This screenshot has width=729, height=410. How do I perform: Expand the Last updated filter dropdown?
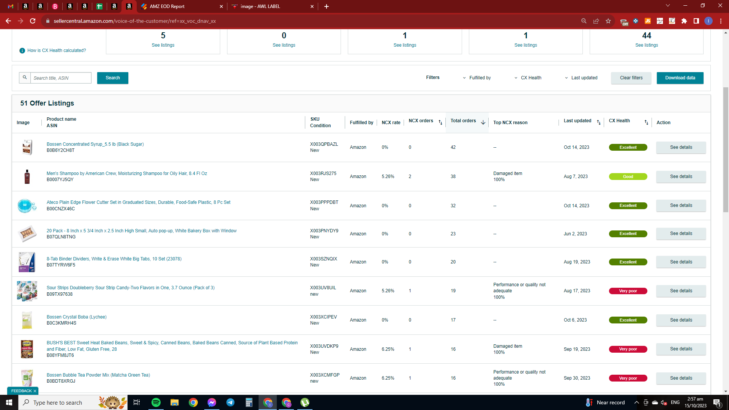581,78
